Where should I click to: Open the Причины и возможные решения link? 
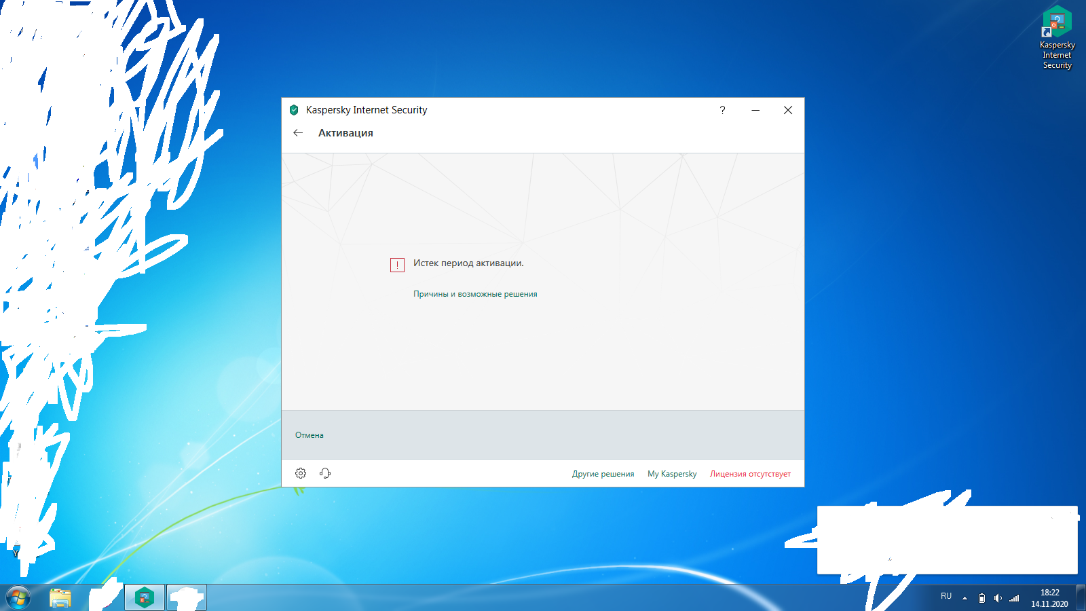(x=475, y=294)
